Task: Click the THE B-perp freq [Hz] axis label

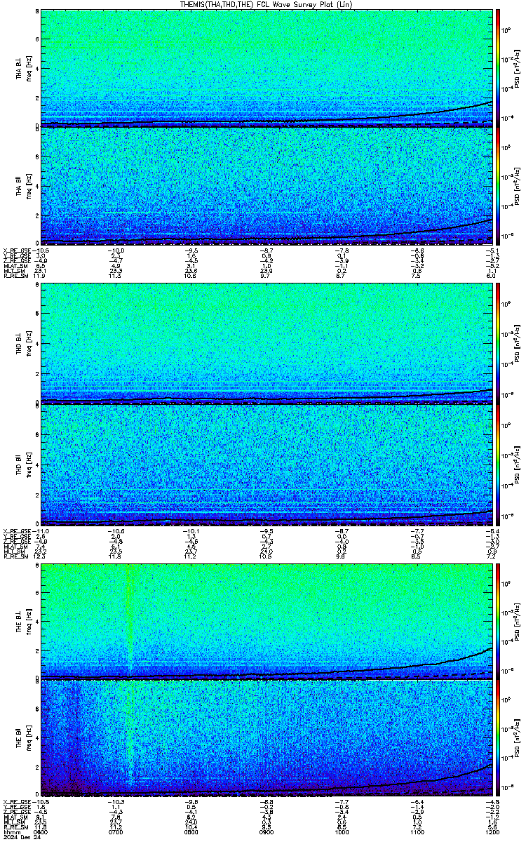Action: tap(29, 620)
